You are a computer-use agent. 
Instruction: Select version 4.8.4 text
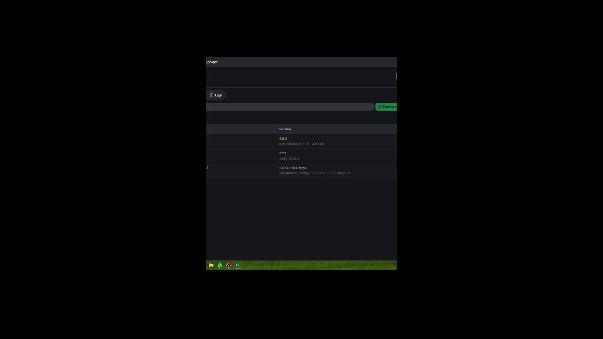[283, 139]
